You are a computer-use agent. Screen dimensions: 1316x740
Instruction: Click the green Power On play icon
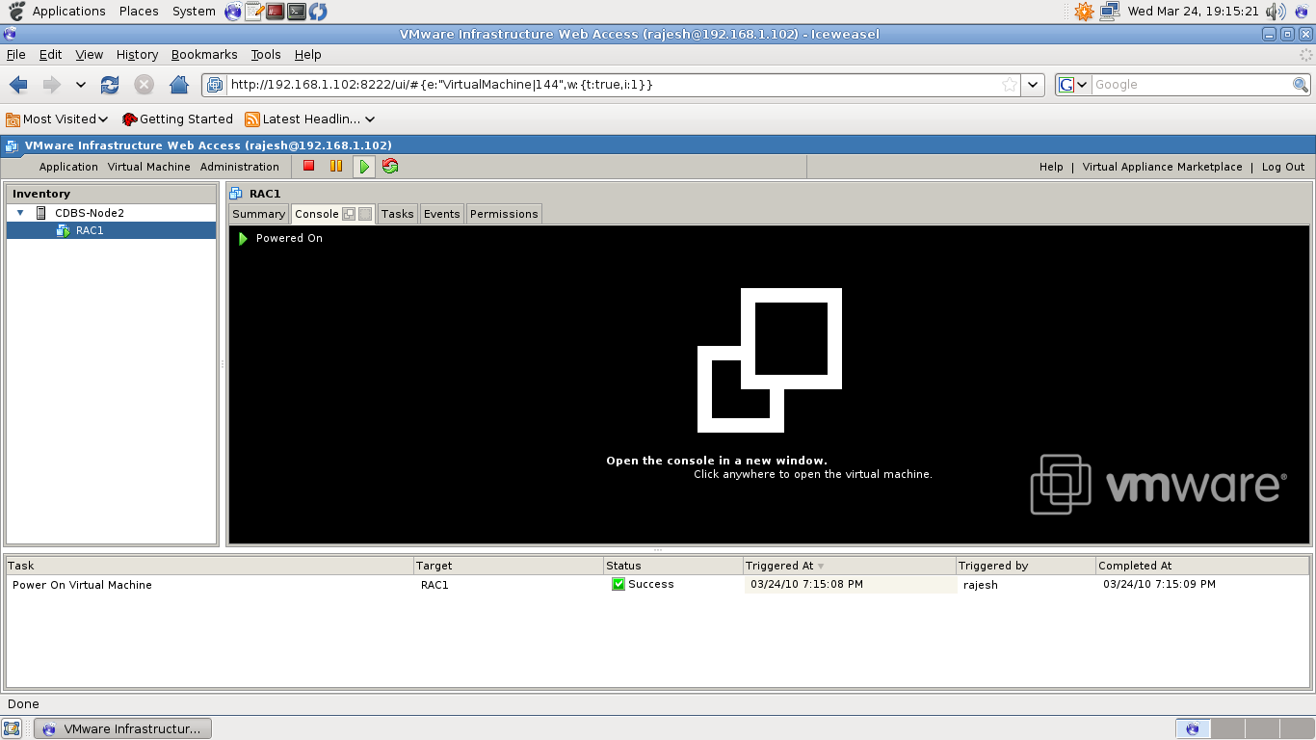pyautogui.click(x=364, y=167)
